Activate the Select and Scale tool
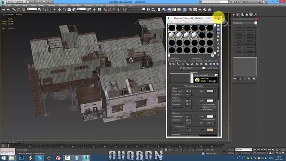This screenshot has width=286, height=161. tap(69, 9)
